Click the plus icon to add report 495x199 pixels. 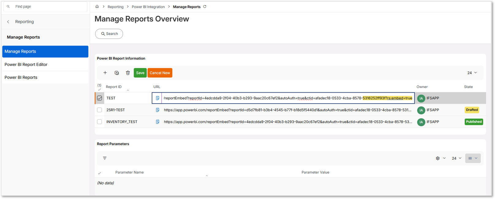coord(105,73)
